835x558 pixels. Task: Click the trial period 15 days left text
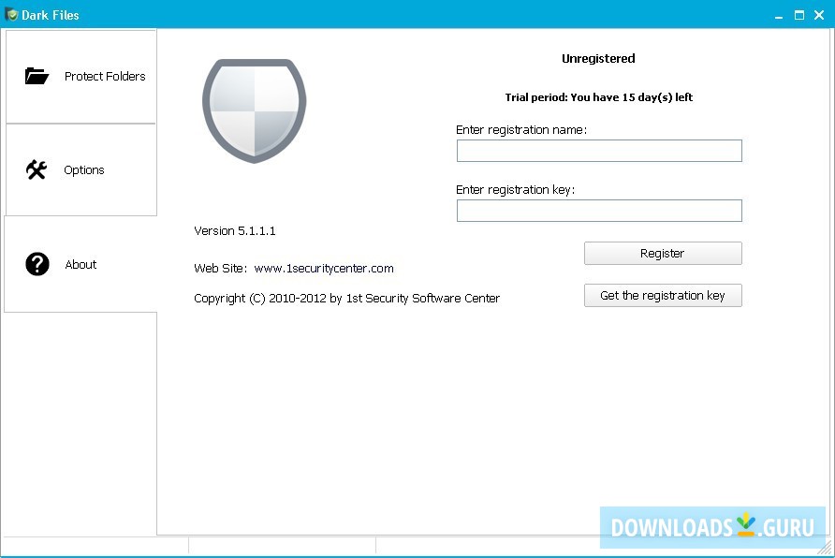click(598, 97)
